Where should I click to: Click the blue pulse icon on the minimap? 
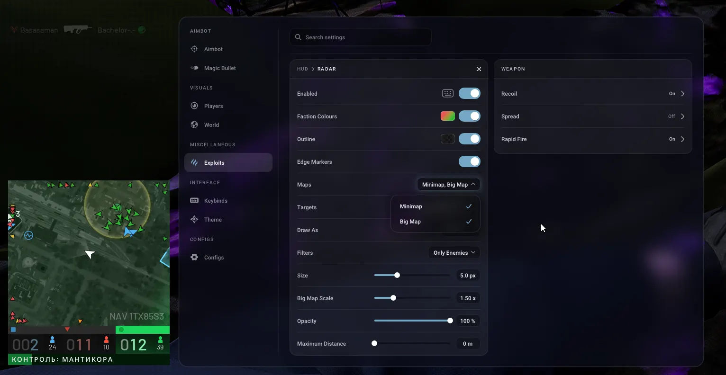click(29, 235)
